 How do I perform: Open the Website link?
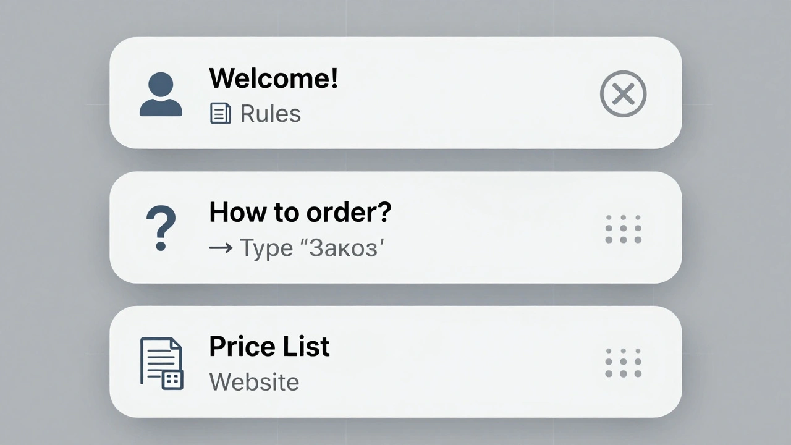pyautogui.click(x=254, y=382)
